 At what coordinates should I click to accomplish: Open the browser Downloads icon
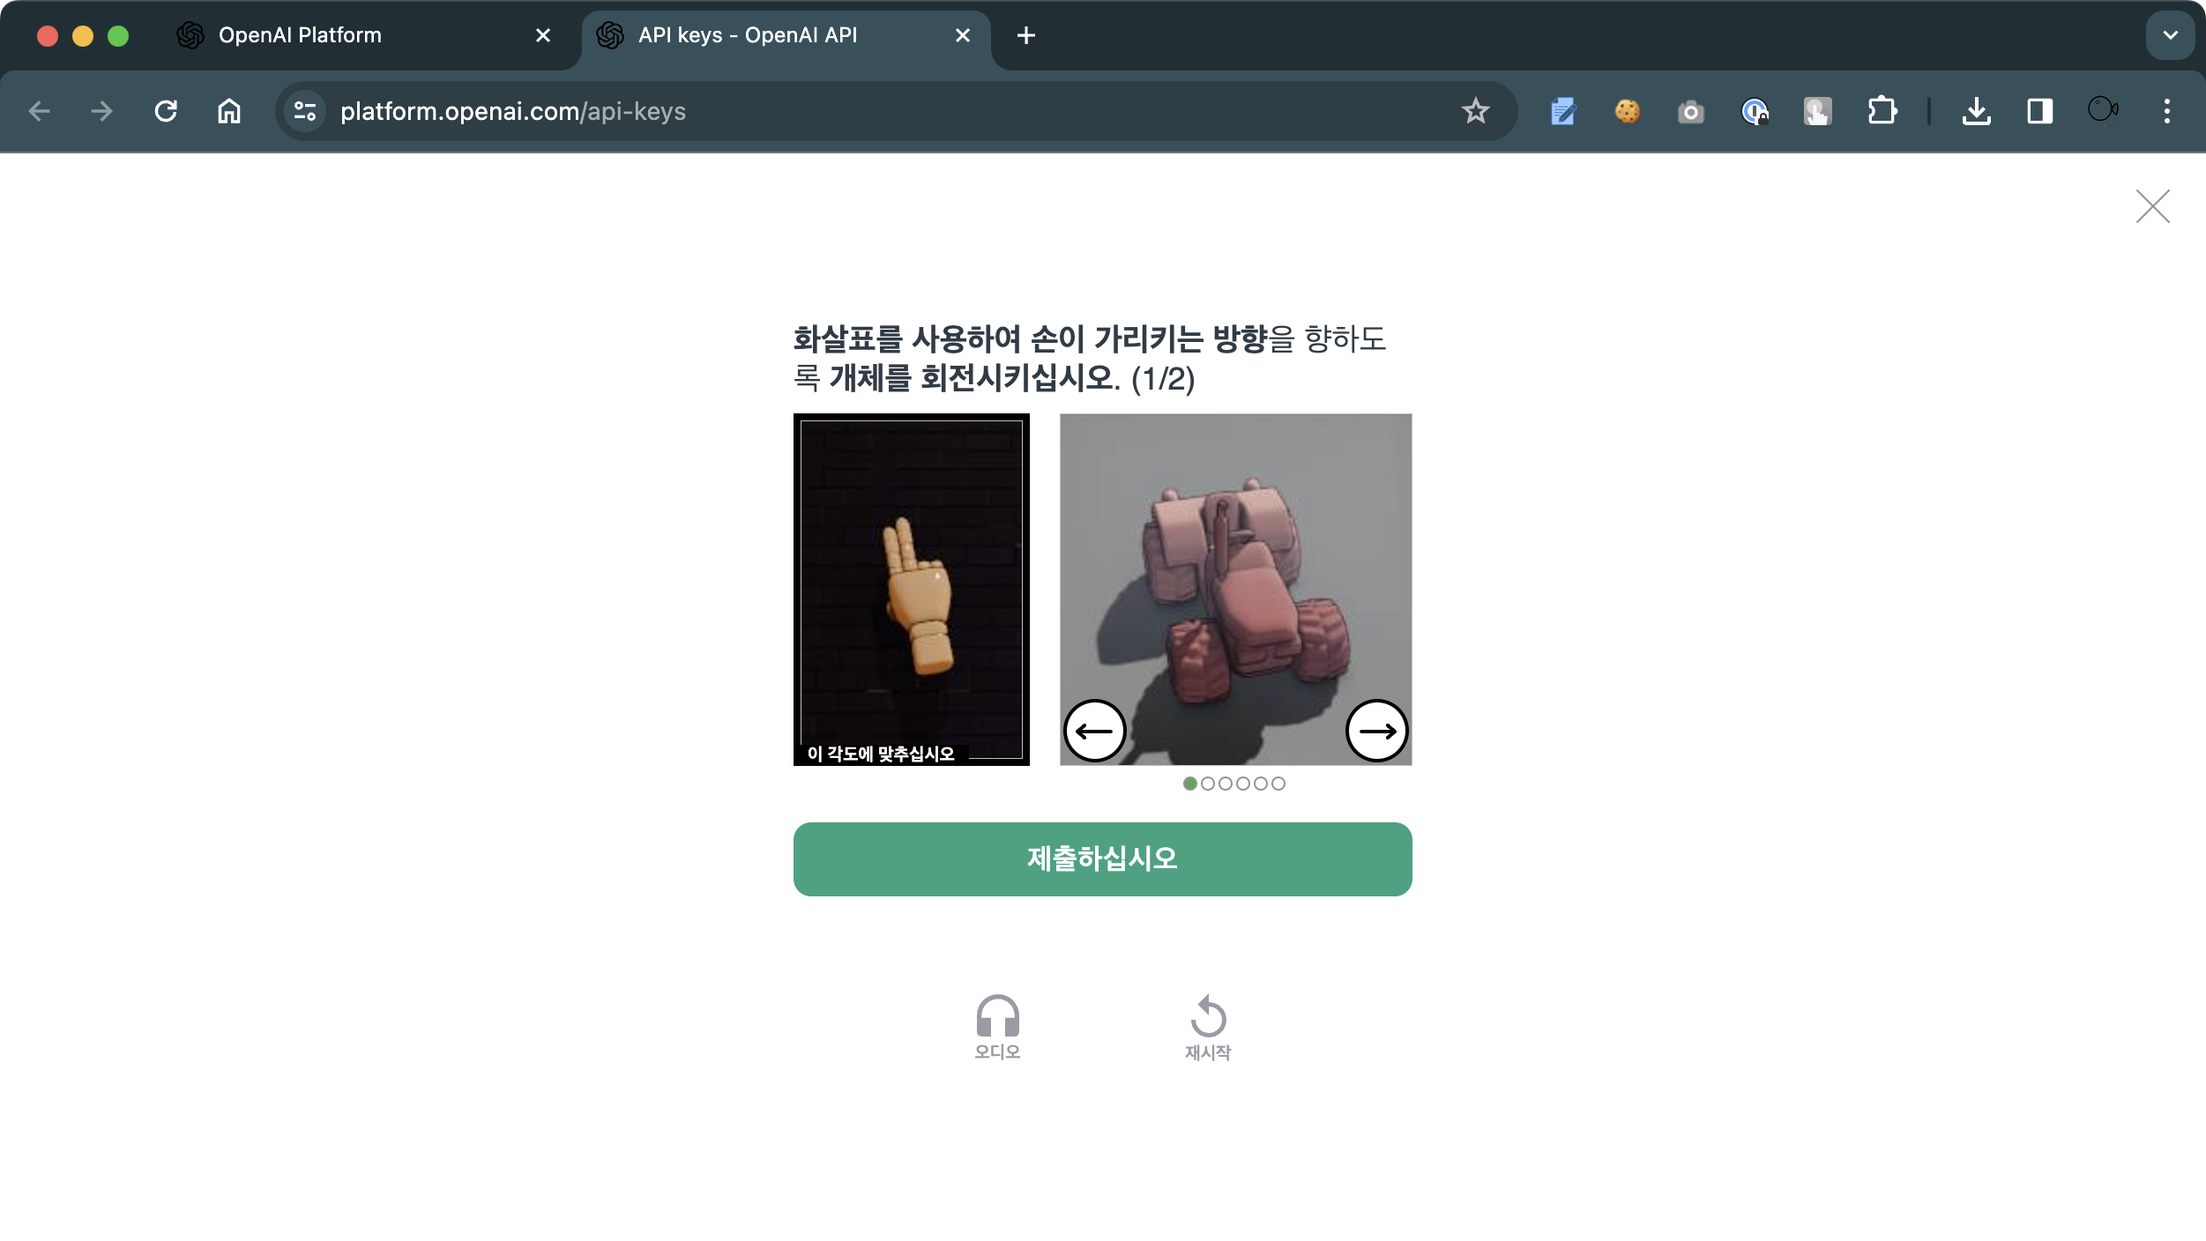[x=1976, y=111]
